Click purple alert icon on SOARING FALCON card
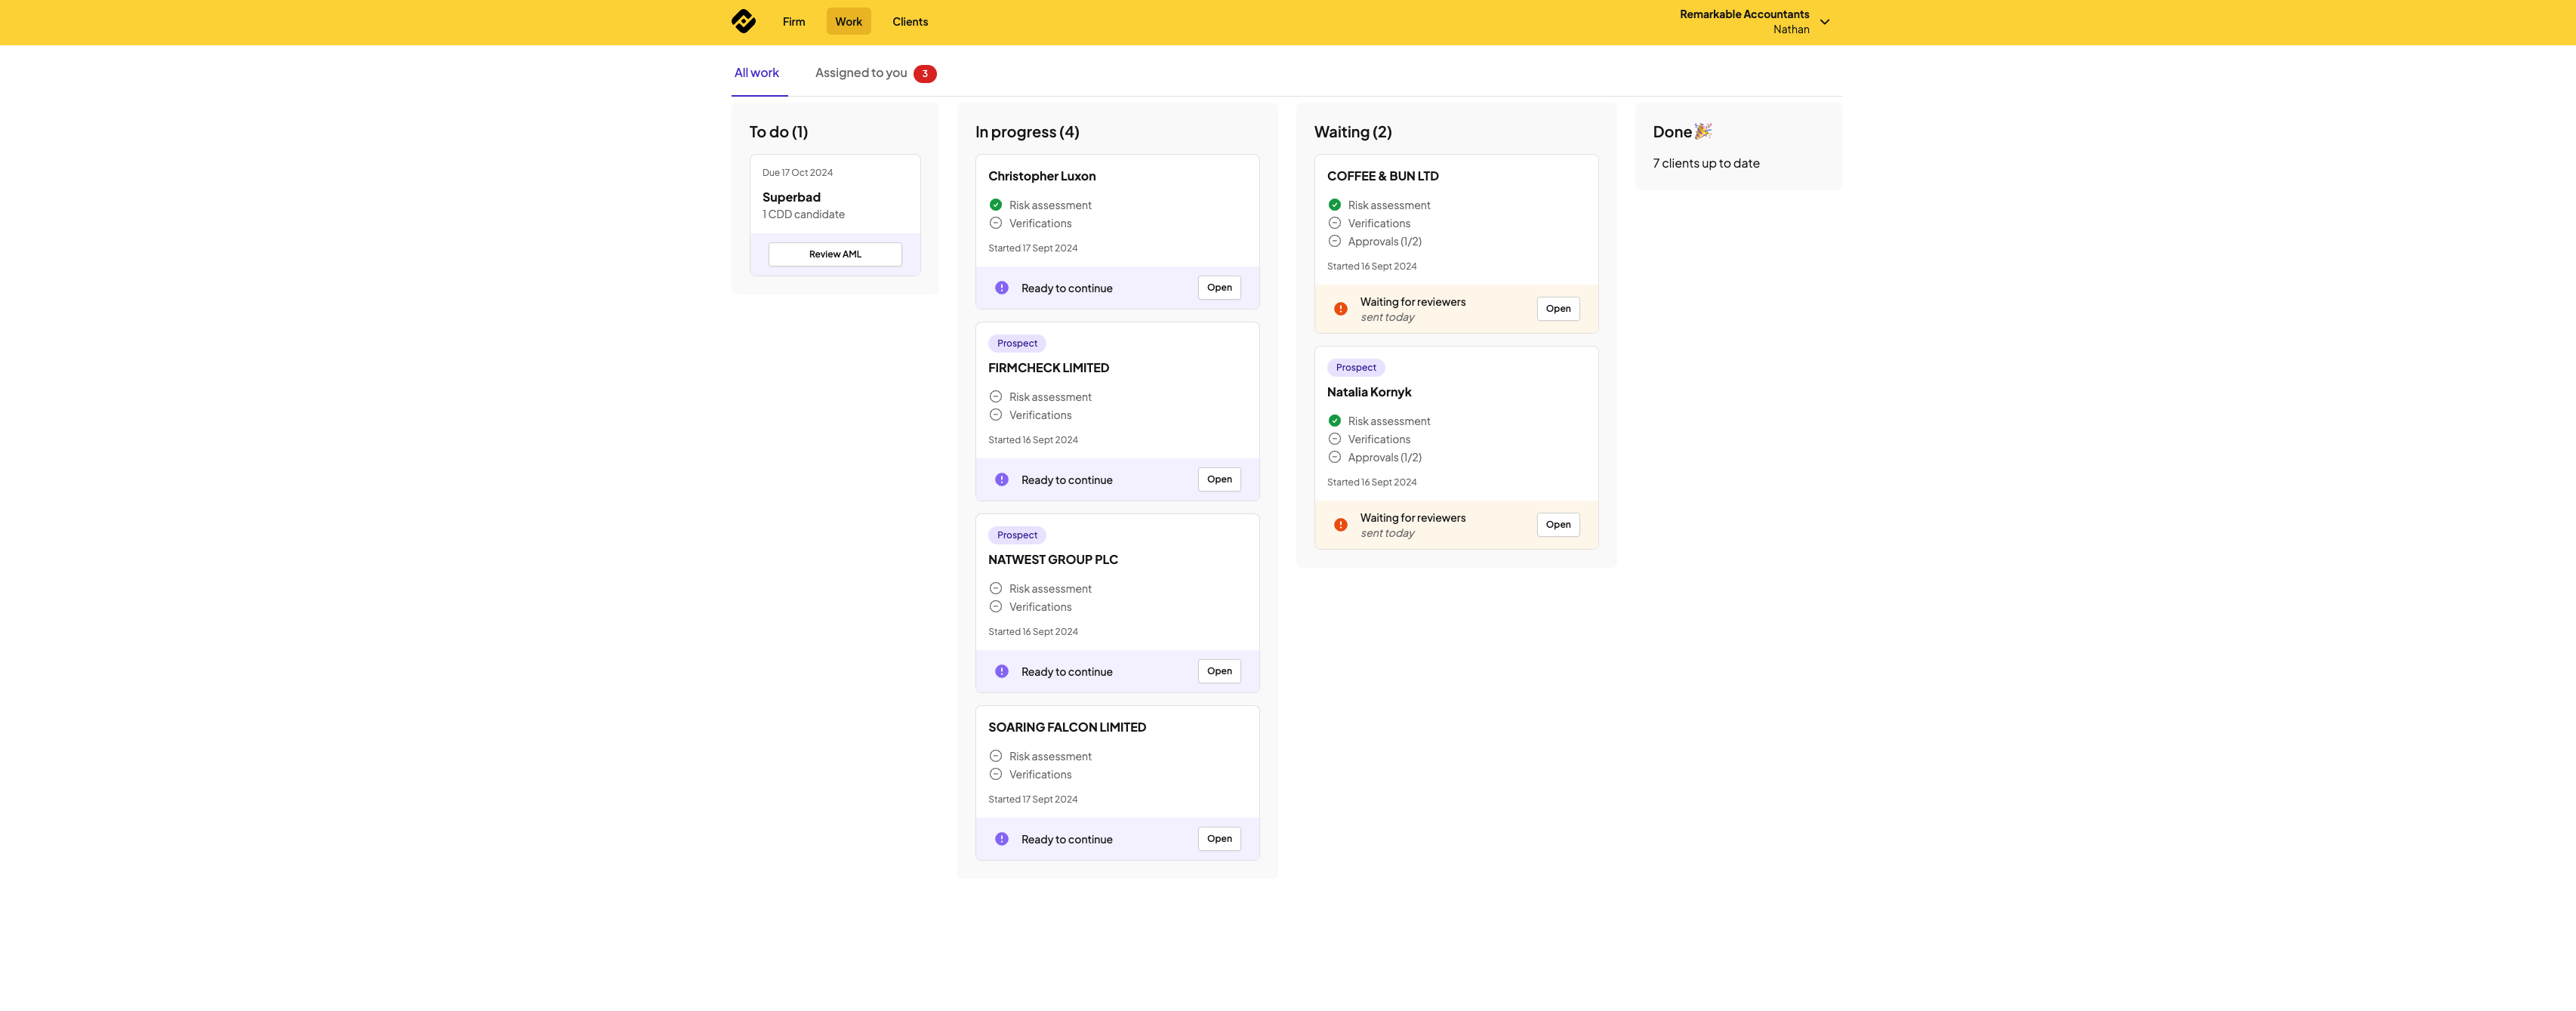 (x=1001, y=839)
